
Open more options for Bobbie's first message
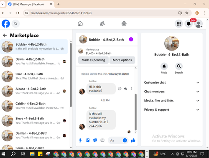tap(131, 89)
